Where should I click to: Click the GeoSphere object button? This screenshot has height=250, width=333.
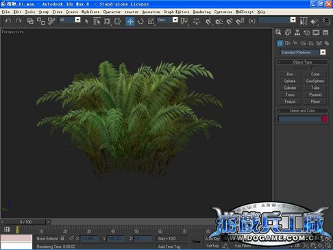(x=315, y=81)
